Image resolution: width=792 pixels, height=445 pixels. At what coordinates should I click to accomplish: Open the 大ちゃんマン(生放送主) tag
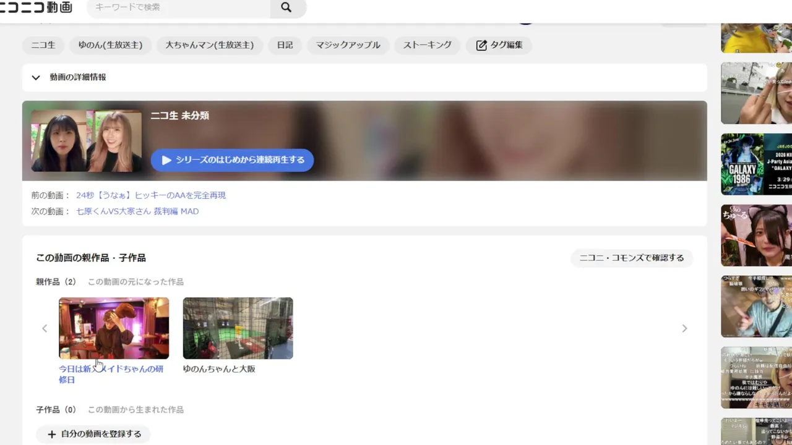210,45
